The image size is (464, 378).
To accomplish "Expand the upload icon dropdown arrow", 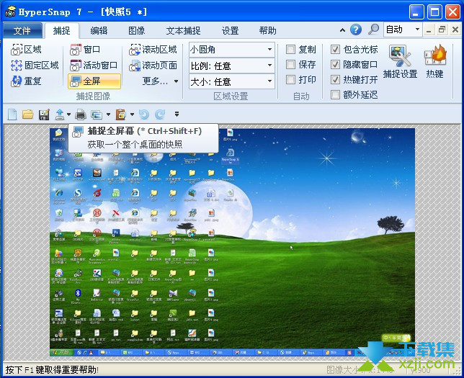I will [x=68, y=114].
